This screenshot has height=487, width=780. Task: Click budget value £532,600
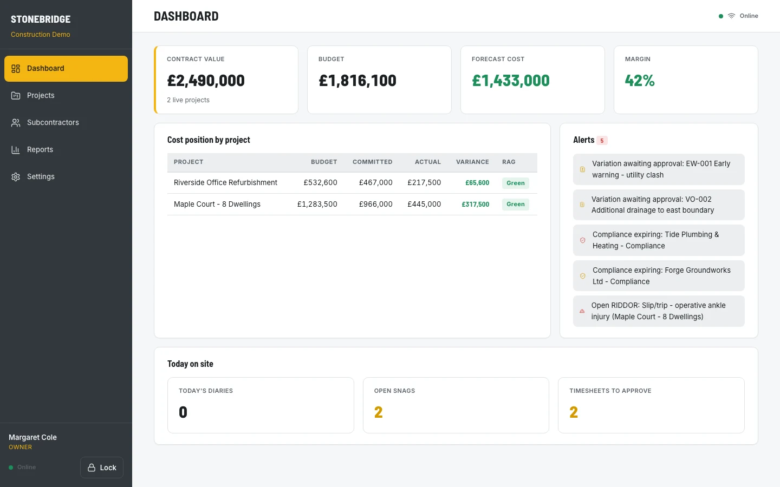(321, 183)
